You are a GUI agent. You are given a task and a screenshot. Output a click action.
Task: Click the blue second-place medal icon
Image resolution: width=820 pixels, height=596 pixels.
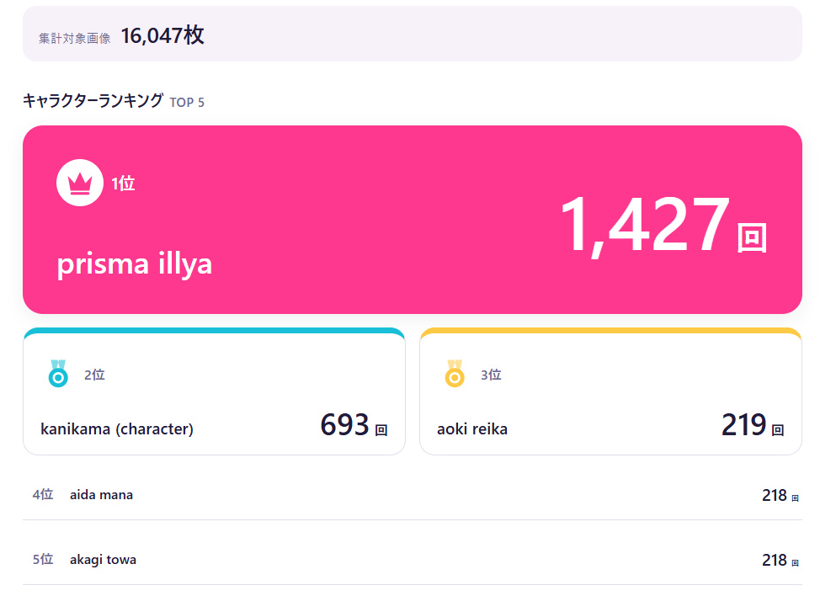pyautogui.click(x=58, y=373)
